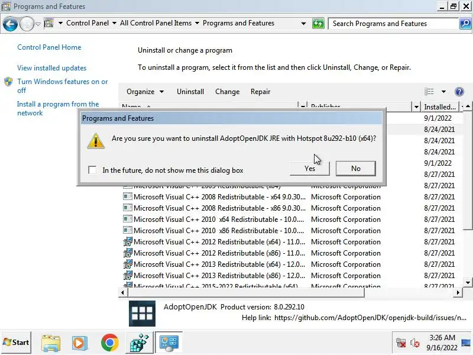Expand the All Control Panel Items breadcrumb arrow

click(x=197, y=23)
